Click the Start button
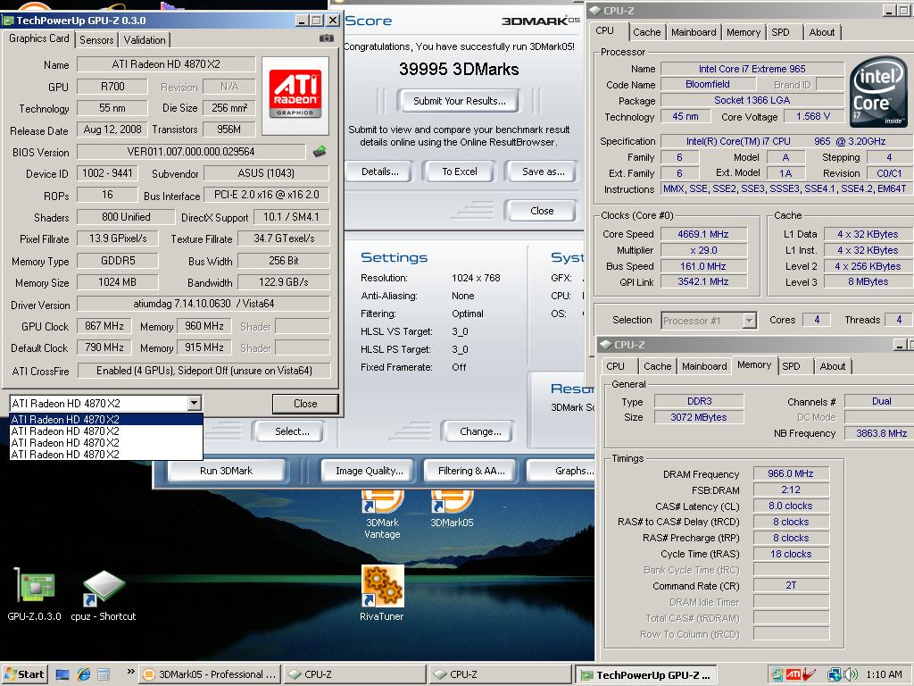The width and height of the screenshot is (914, 686). (24, 674)
